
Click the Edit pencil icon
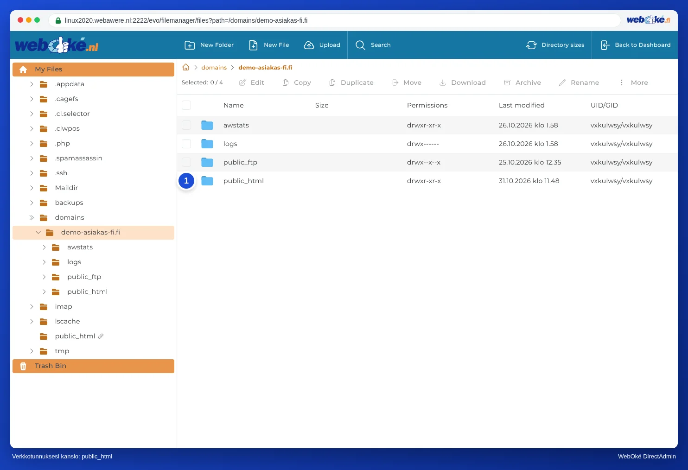[x=242, y=83]
